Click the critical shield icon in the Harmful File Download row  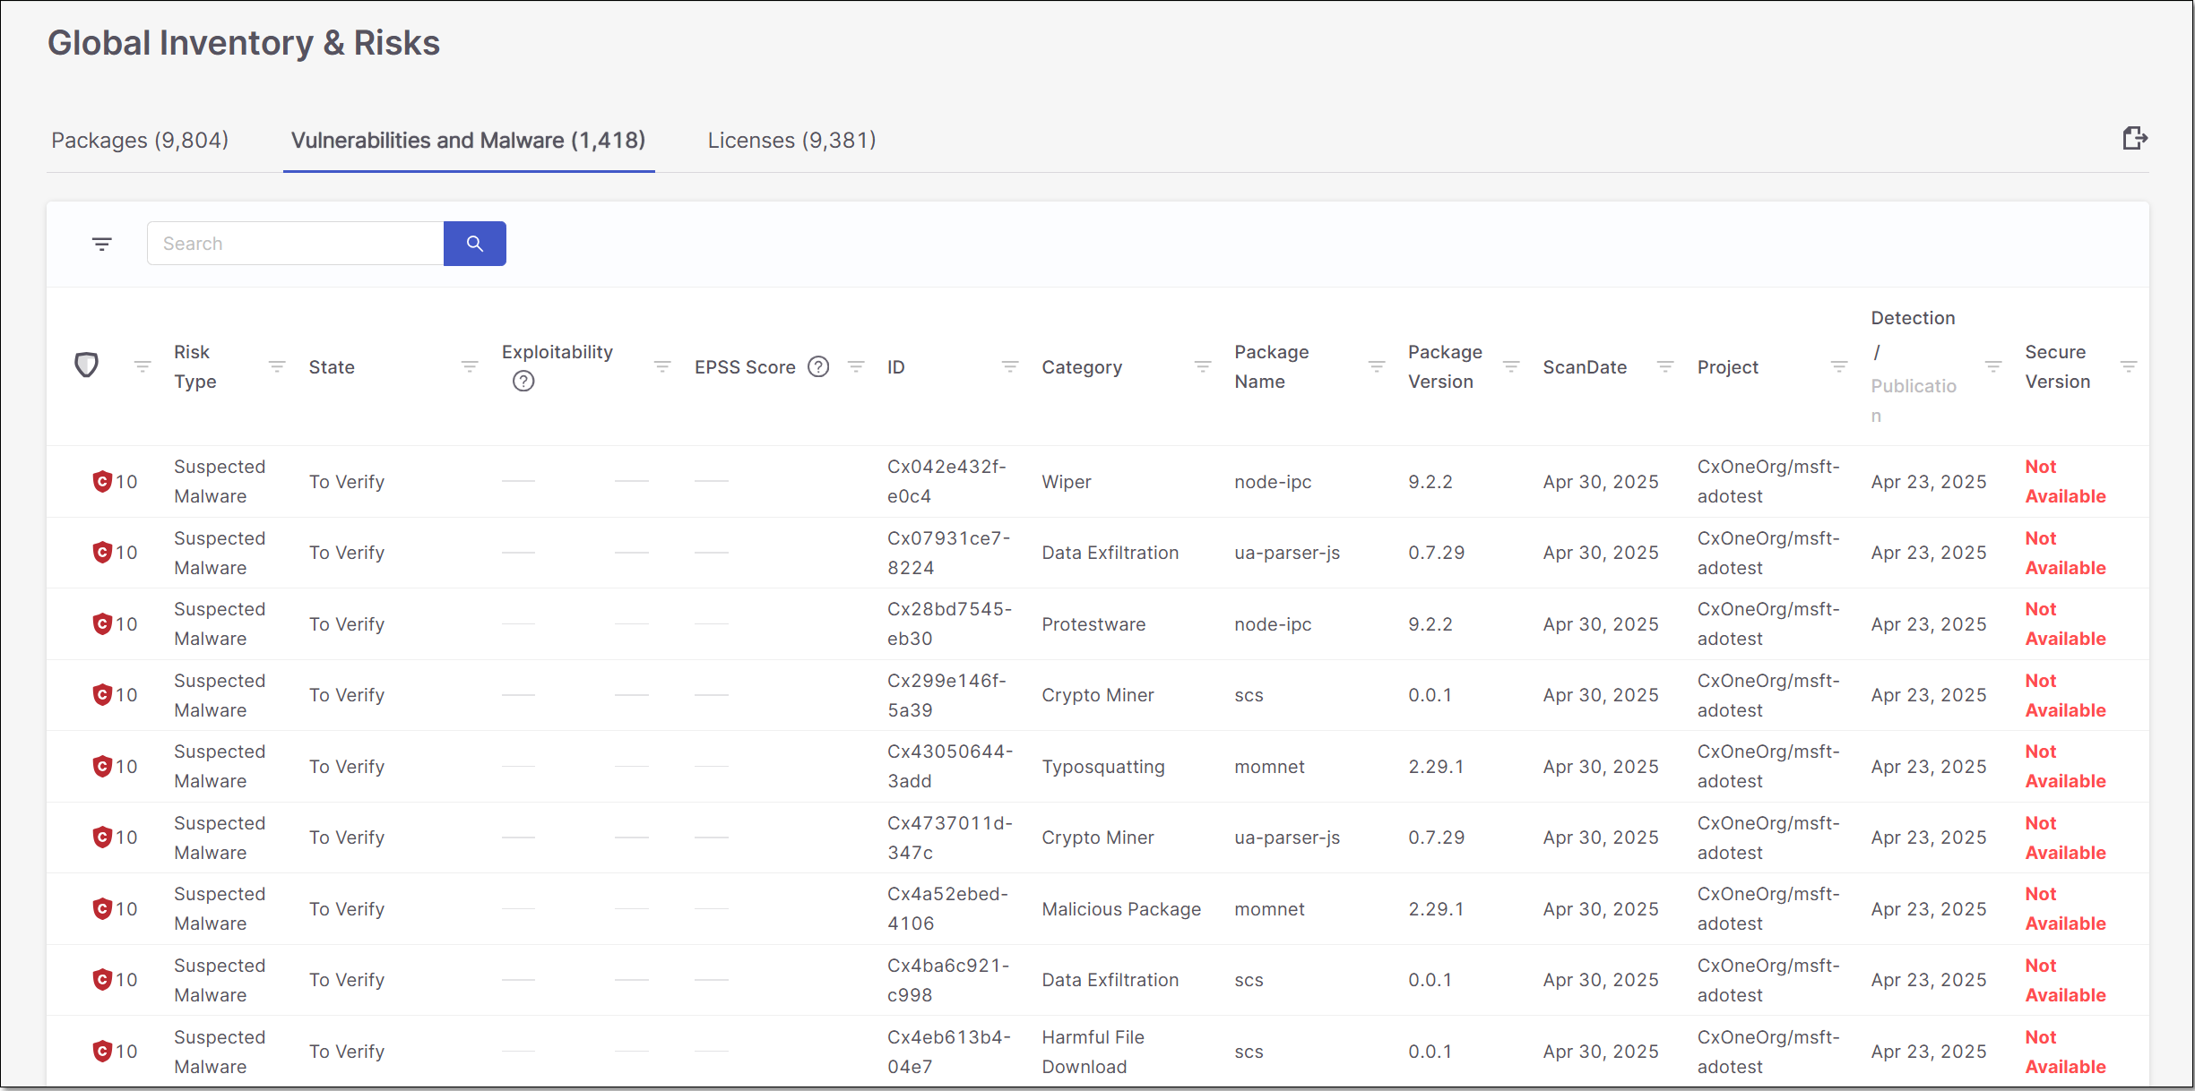click(x=102, y=1052)
